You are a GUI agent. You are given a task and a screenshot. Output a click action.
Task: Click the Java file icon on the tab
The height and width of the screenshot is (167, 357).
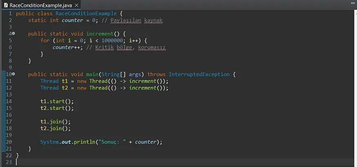[x=6, y=5]
